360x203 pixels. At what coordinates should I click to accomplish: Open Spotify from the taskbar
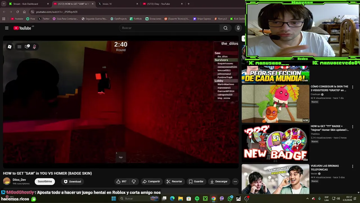pos(197,198)
